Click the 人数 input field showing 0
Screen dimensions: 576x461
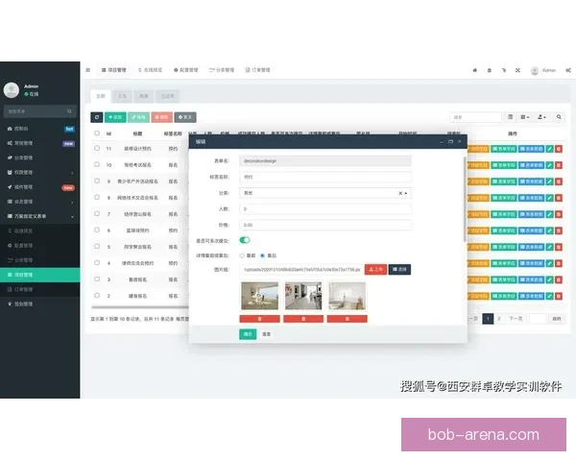click(x=325, y=208)
